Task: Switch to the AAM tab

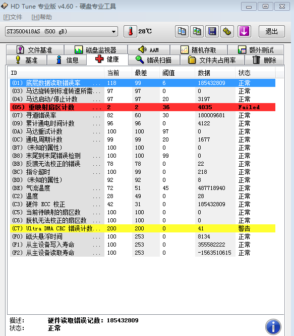Action: coord(149,50)
